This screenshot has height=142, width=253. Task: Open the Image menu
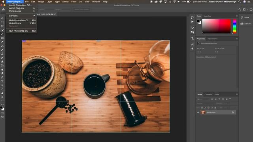(41, 2)
